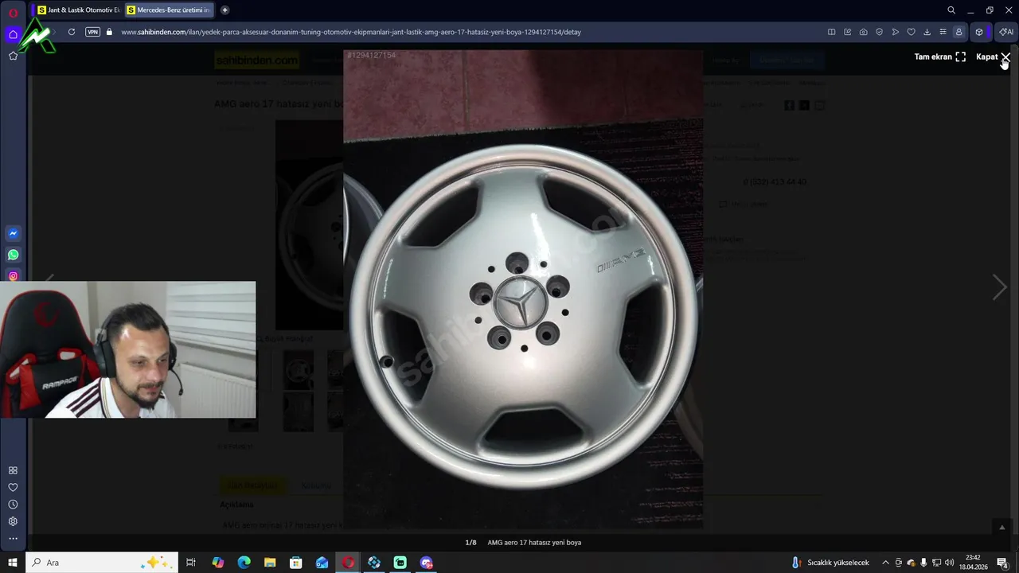
Task: Open the profile account icon
Action: [x=958, y=32]
